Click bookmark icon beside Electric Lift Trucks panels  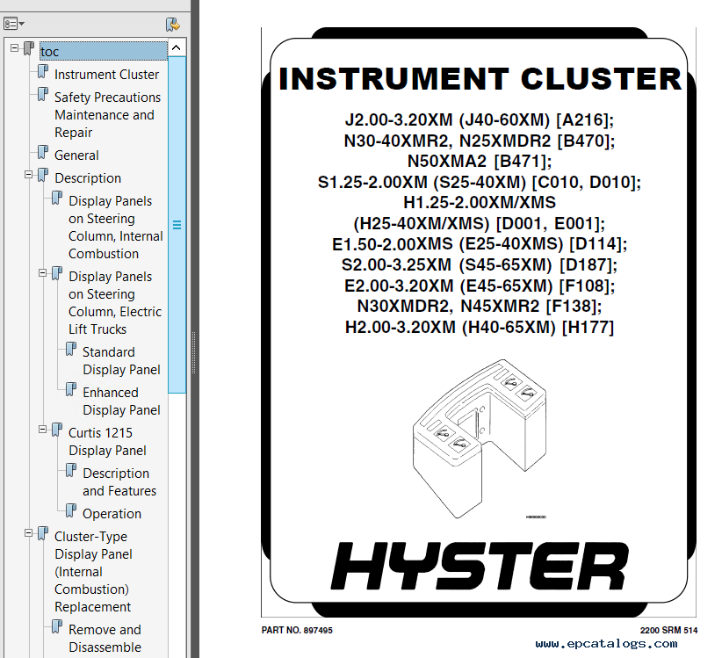pyautogui.click(x=57, y=273)
